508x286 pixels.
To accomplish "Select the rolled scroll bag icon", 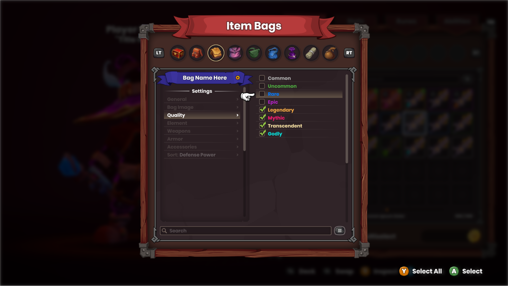I will click(x=311, y=53).
